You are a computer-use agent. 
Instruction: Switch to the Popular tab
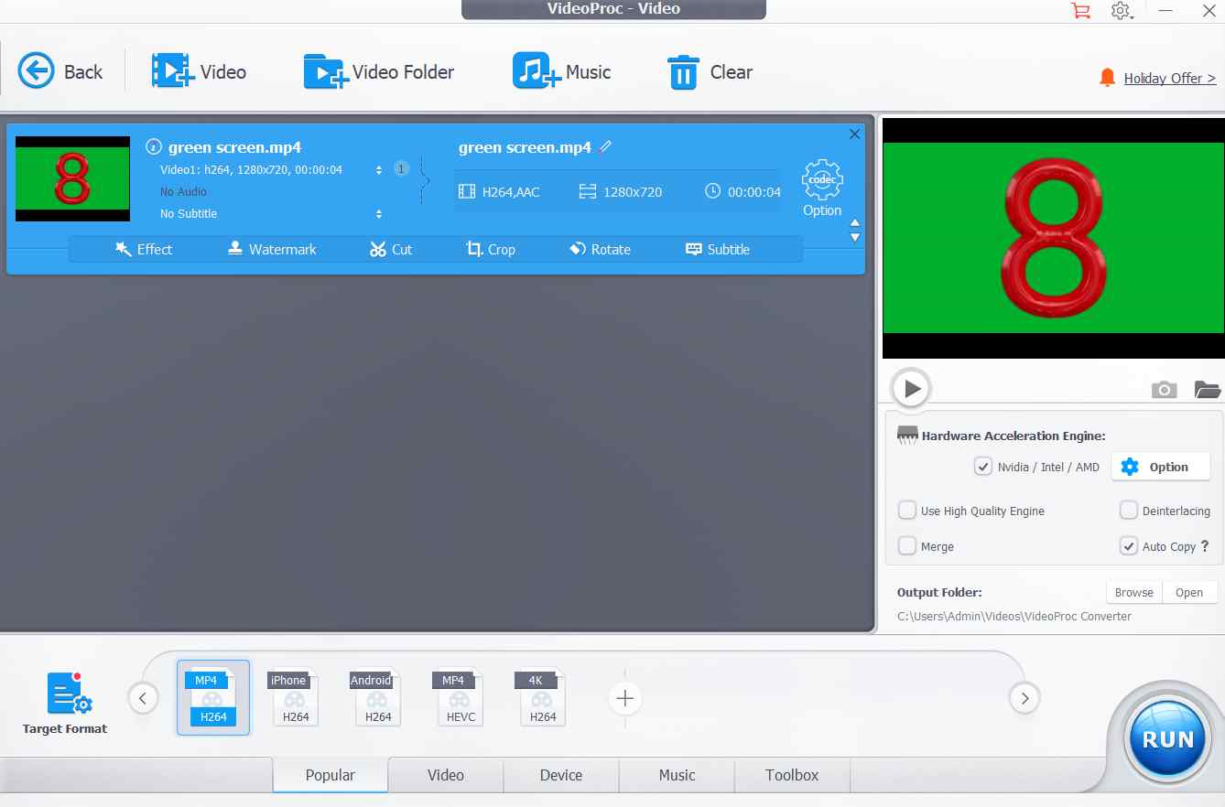pos(331,775)
